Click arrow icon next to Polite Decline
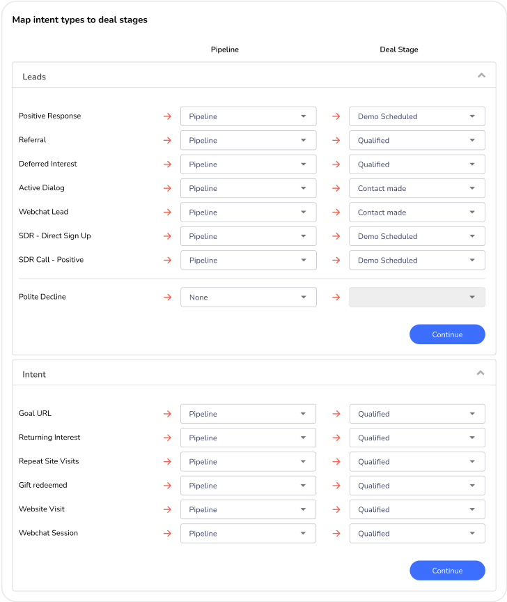Viewport: 507px width, 602px height. point(167,298)
